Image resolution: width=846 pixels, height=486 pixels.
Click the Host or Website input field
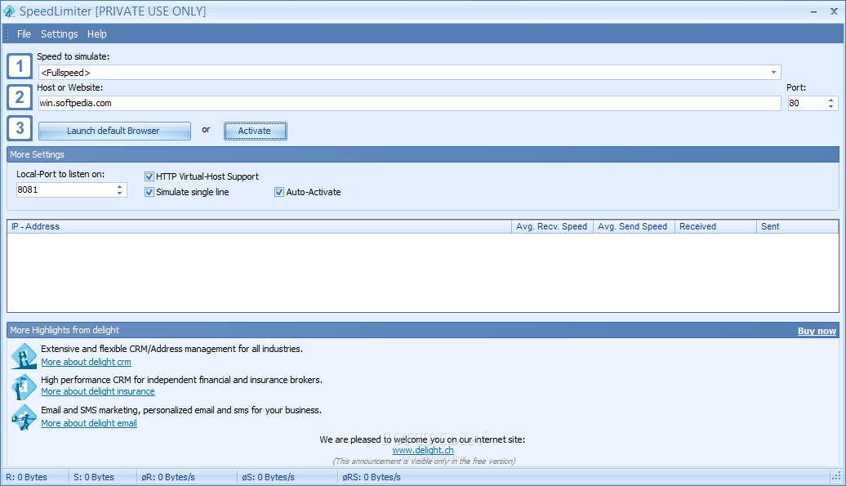[409, 103]
